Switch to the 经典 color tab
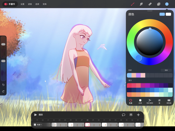The width and height of the screenshot is (175, 131). [140, 102]
